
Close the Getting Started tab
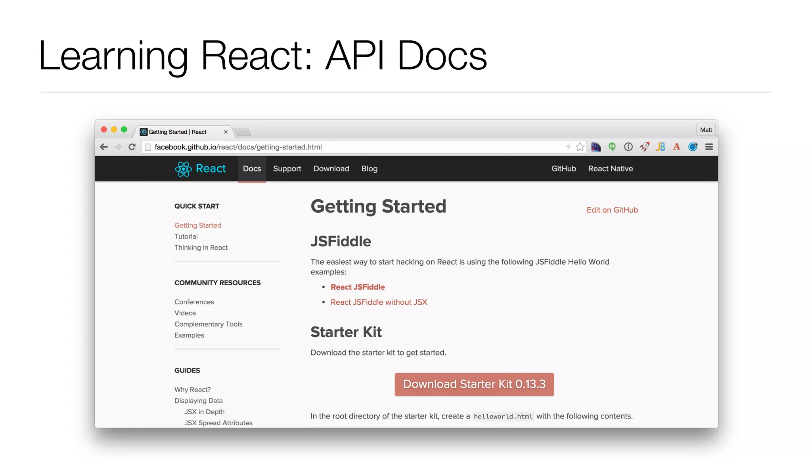point(226,132)
